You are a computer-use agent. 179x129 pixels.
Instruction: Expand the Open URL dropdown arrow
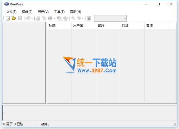55,18
